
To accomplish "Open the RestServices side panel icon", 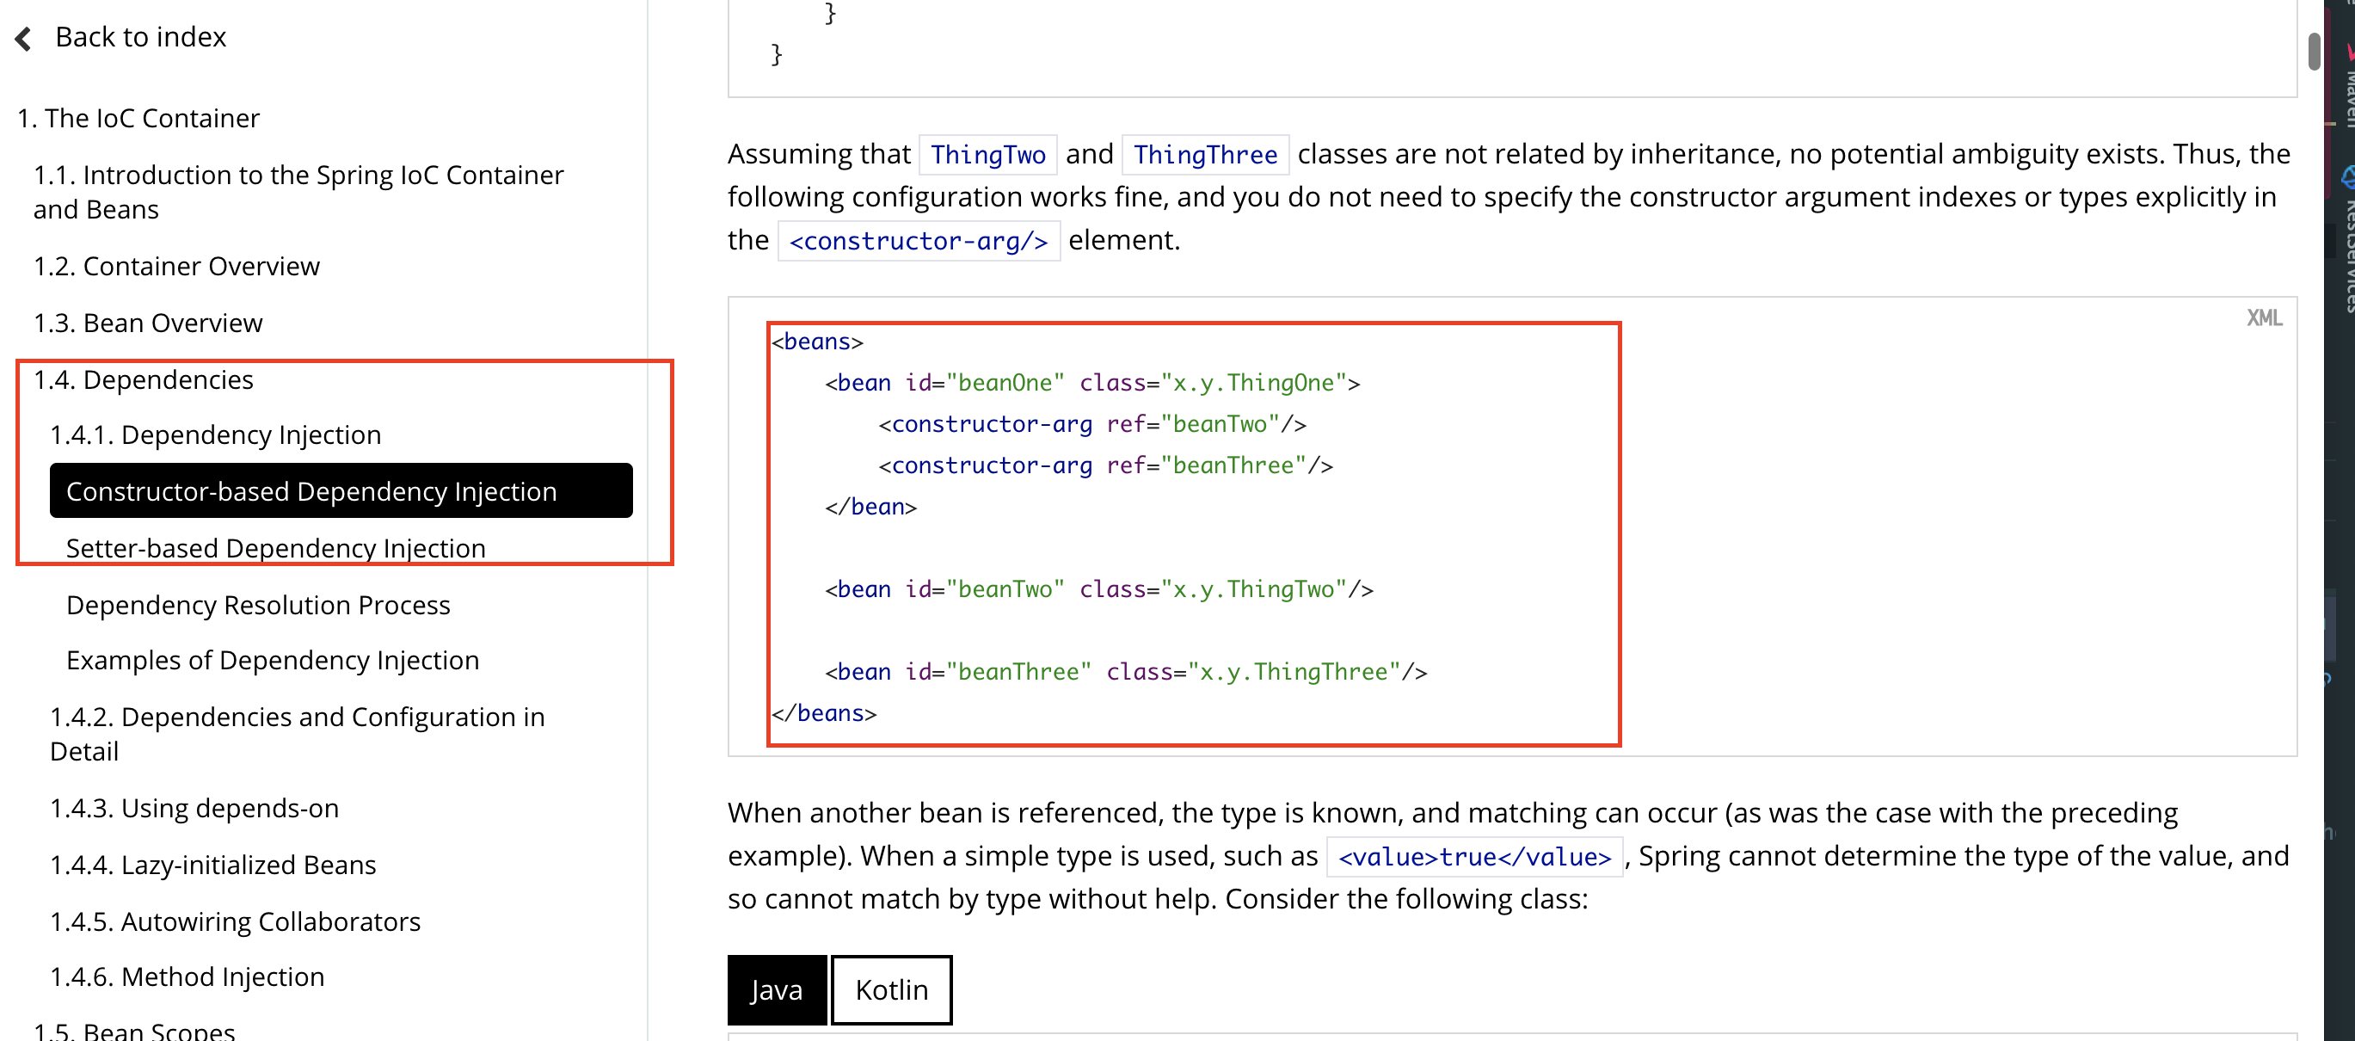I will [2346, 176].
